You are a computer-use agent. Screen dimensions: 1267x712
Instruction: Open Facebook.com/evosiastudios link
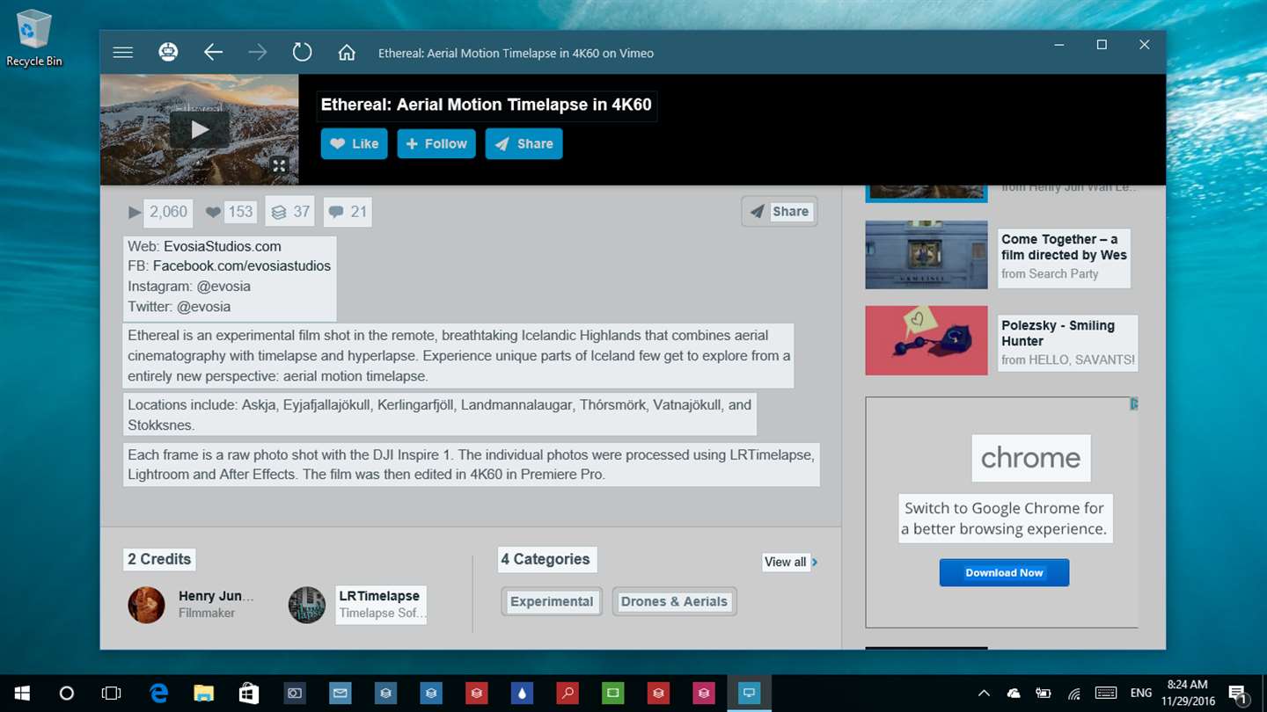(242, 265)
